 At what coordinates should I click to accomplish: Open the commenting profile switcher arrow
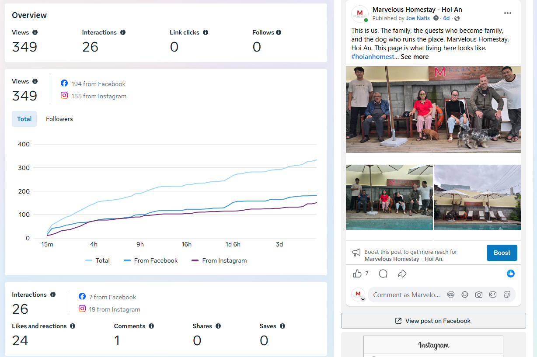coord(363,299)
